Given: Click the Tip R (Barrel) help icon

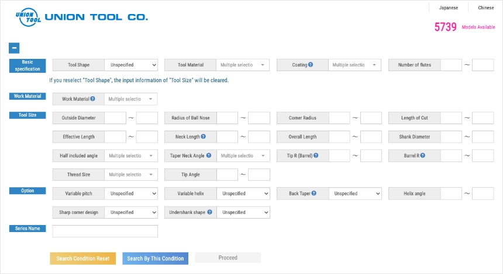Looking at the screenshot, I should point(316,156).
